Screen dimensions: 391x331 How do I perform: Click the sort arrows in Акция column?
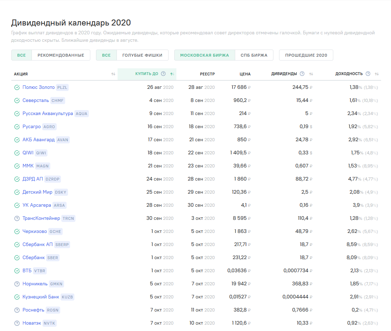click(x=113, y=74)
